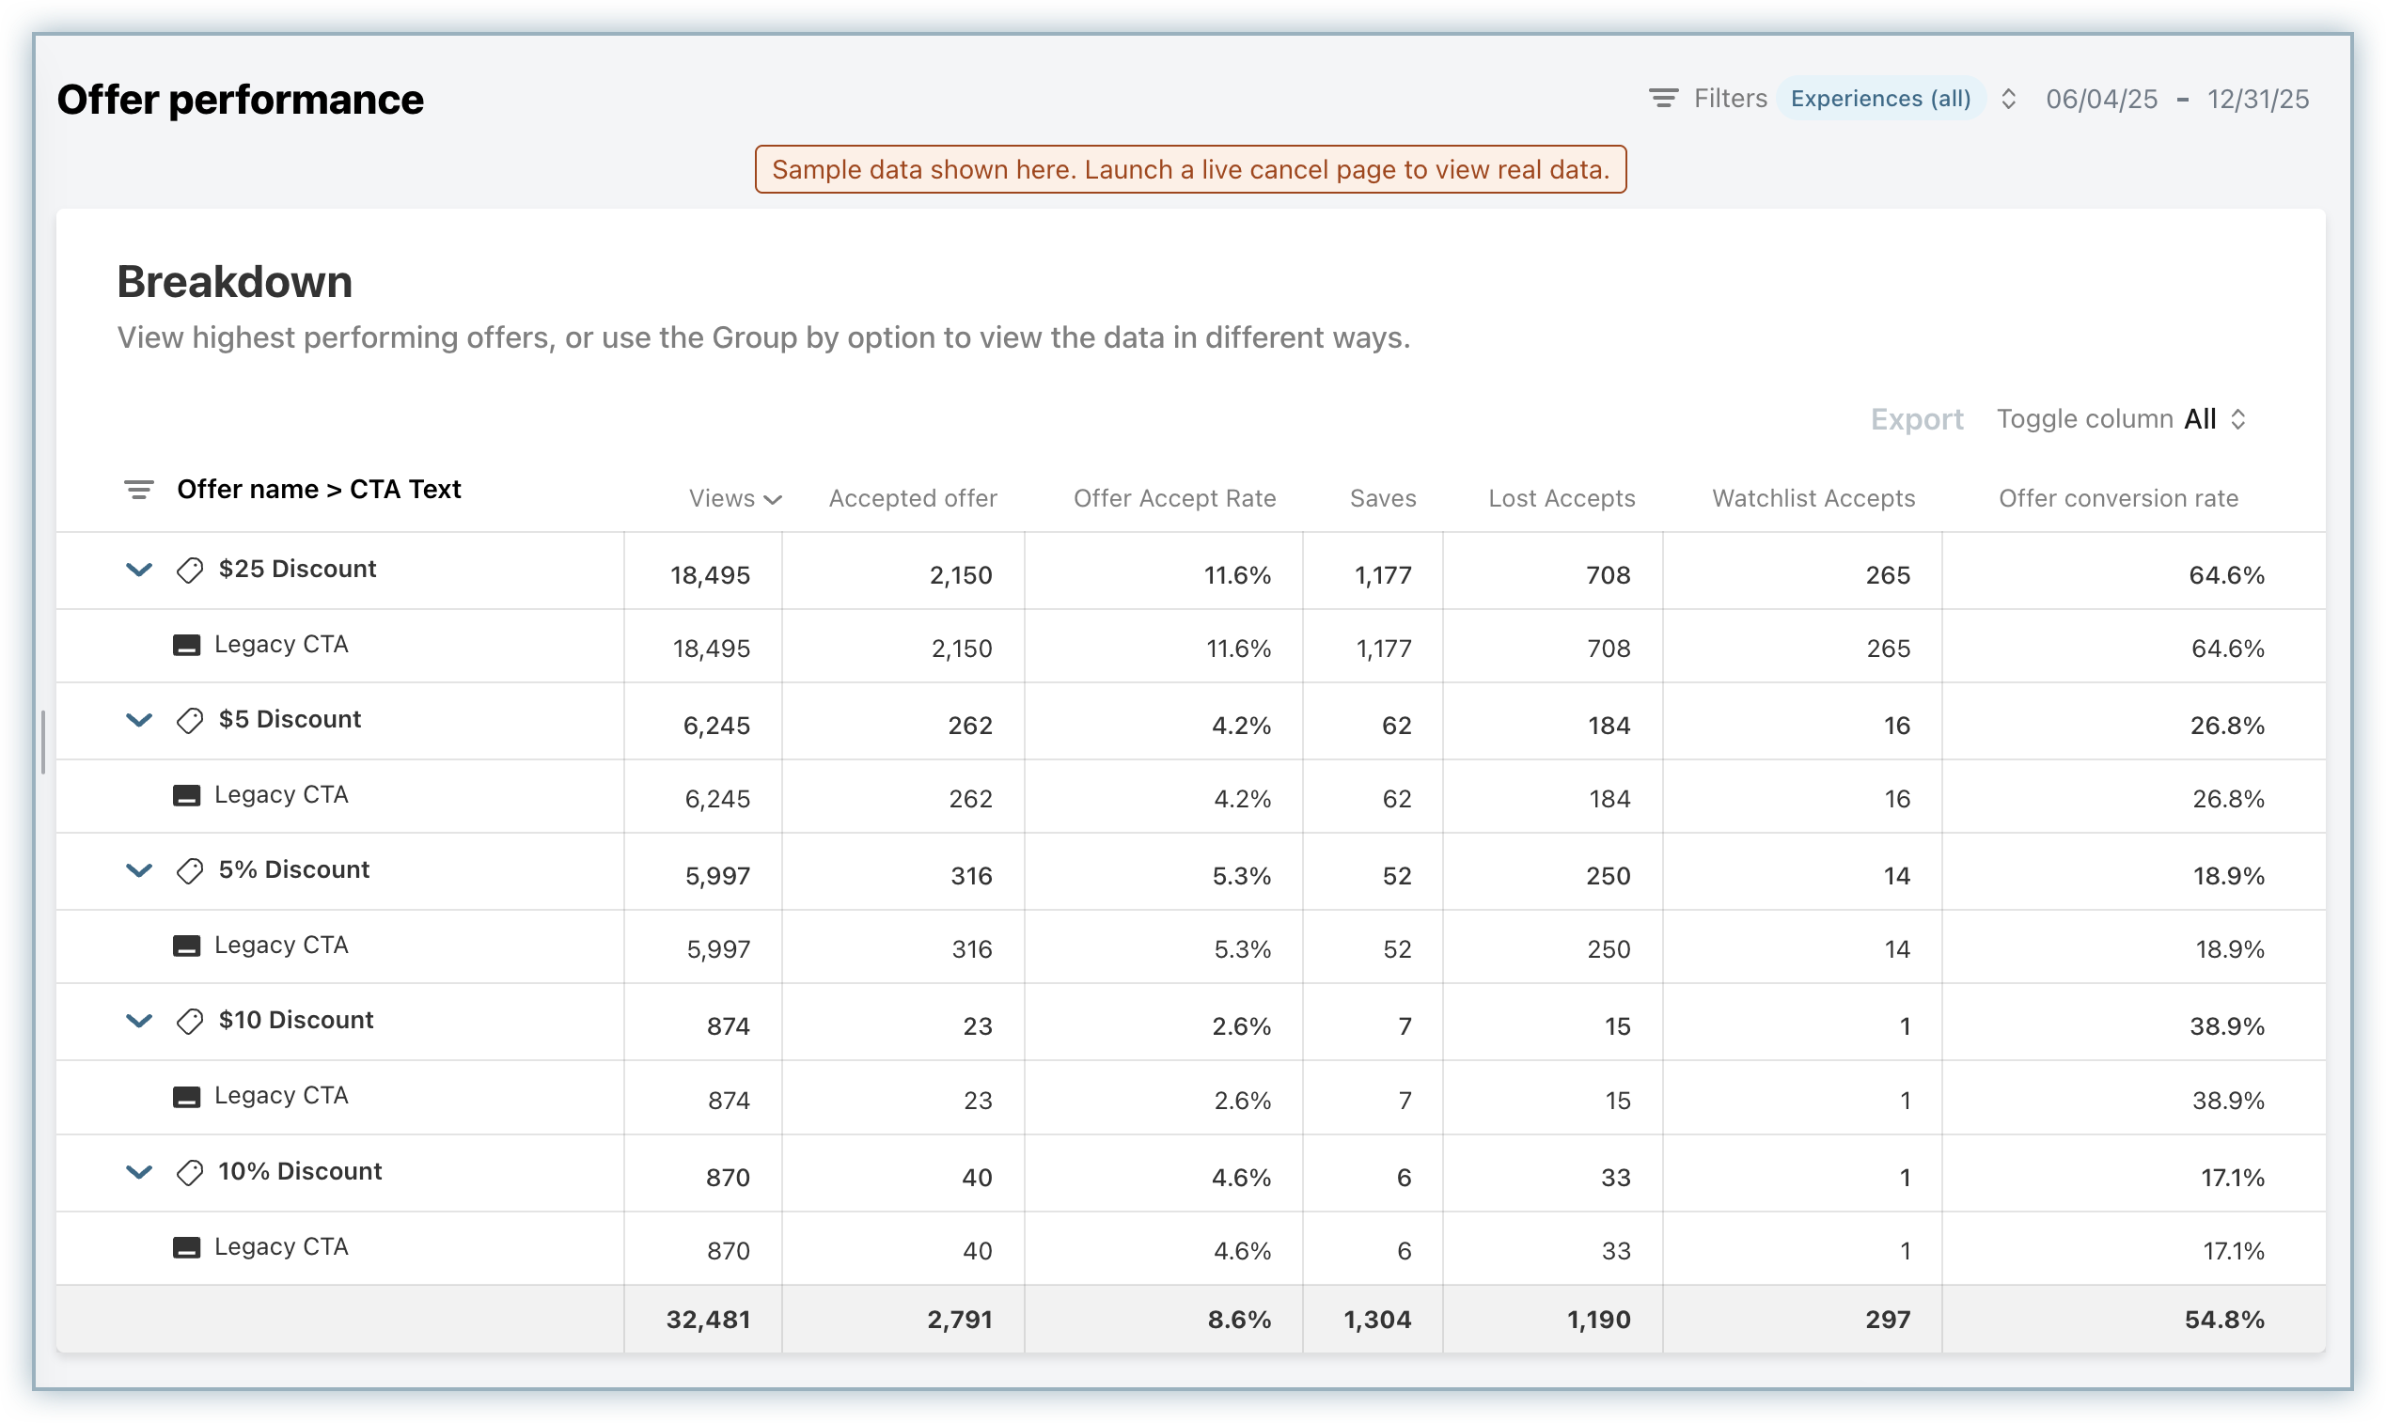The image size is (2386, 1423).
Task: Click the end date 12/31/25
Action: pos(2257,100)
